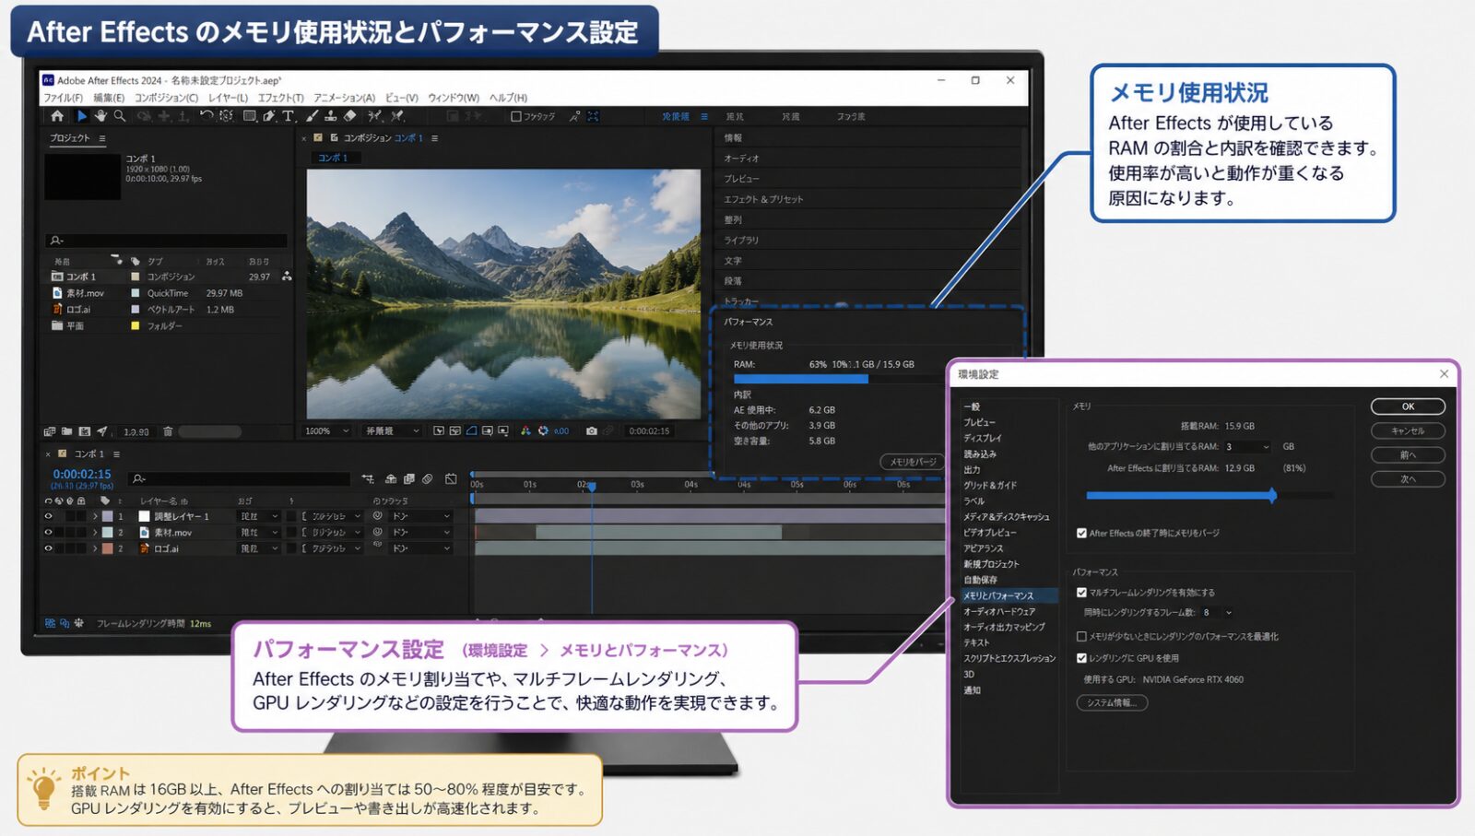Select the Rectangle shape tool

[x=250, y=116]
